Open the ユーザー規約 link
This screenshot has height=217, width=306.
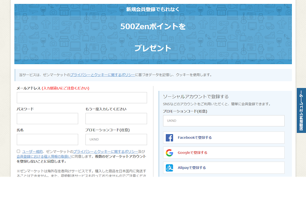pyautogui.click(x=32, y=151)
